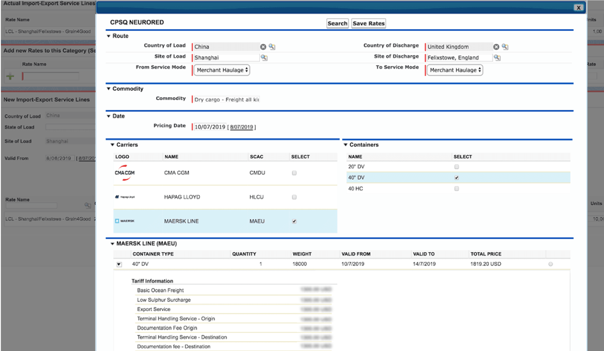Tick the CMA CGM carrier checkbox

tap(294, 173)
